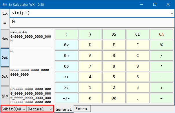Click the hex digit C key
This screenshot has width=175, height=113.
click(138, 55)
